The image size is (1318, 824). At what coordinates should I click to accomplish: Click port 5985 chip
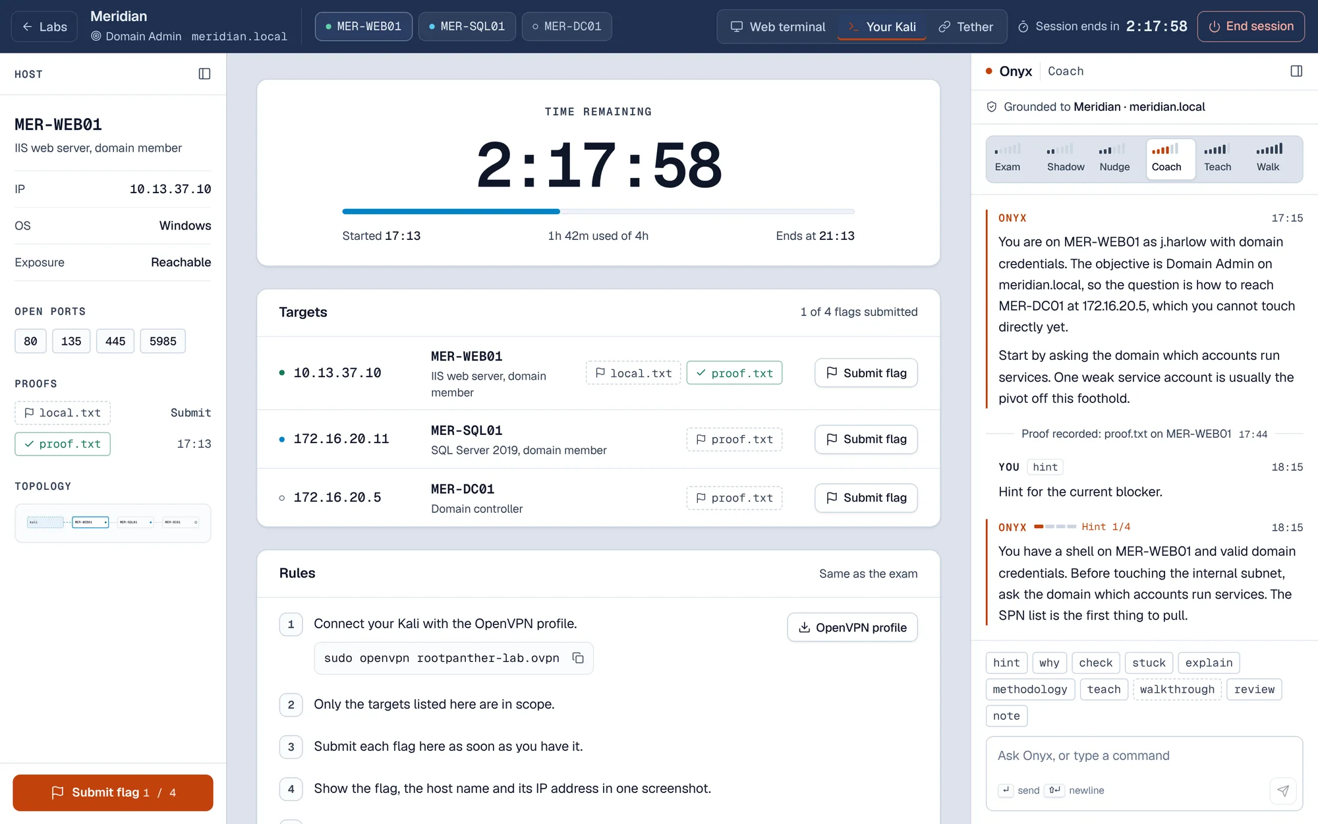coord(163,341)
